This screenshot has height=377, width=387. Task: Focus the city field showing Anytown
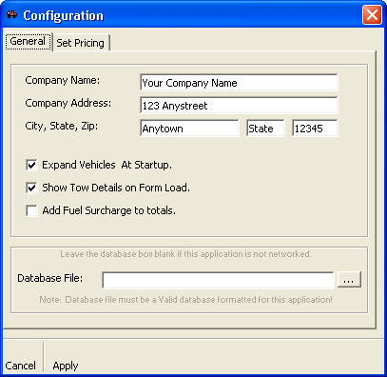(x=189, y=129)
